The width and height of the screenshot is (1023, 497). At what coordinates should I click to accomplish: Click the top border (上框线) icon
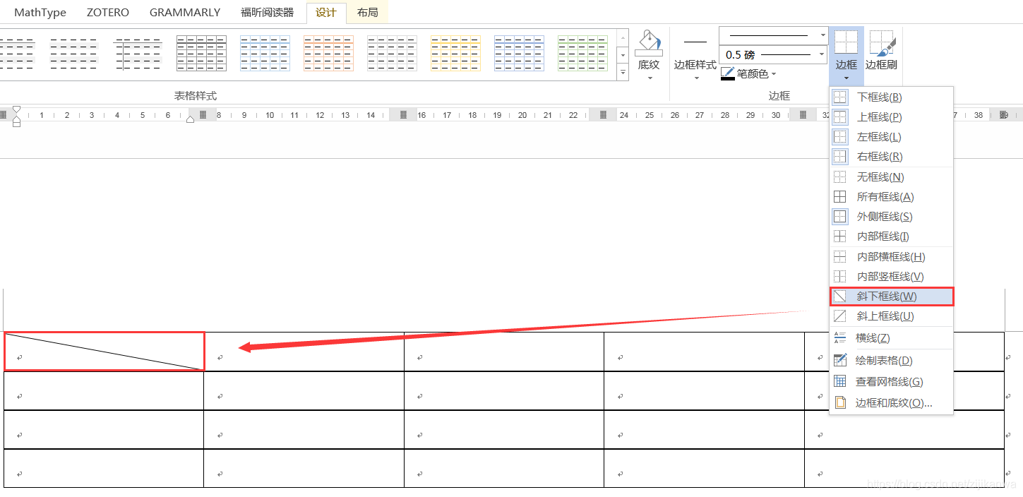840,117
